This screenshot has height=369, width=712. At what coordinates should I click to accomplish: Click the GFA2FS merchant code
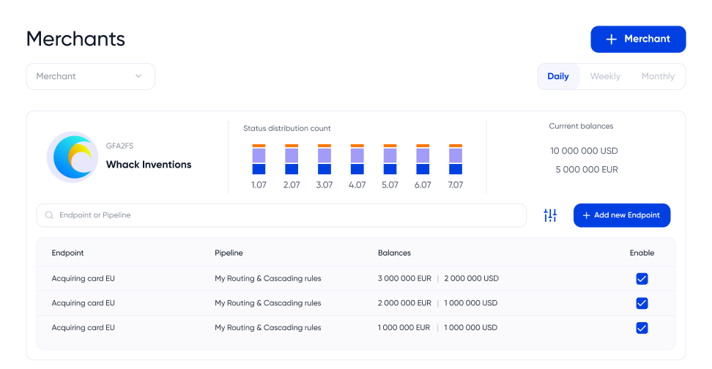click(x=120, y=146)
